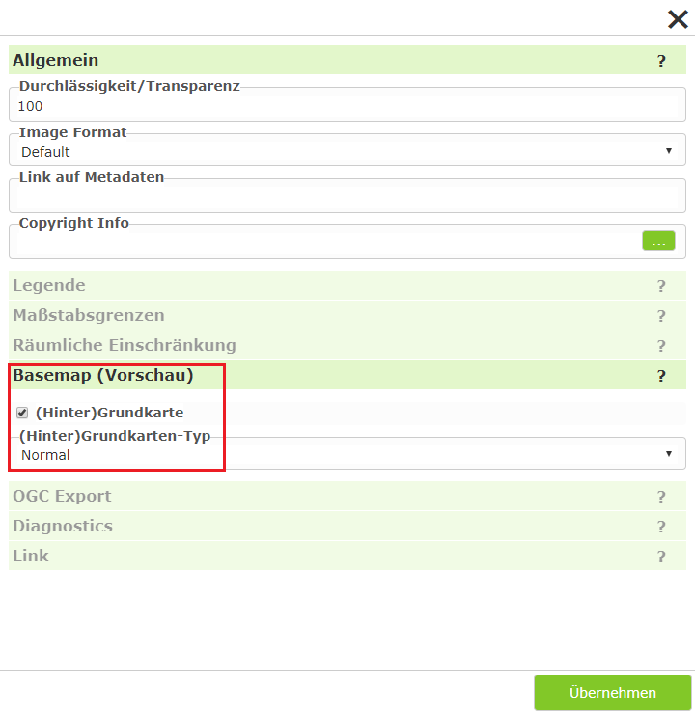Show help for Räumliche Einschränkung

pyautogui.click(x=661, y=345)
